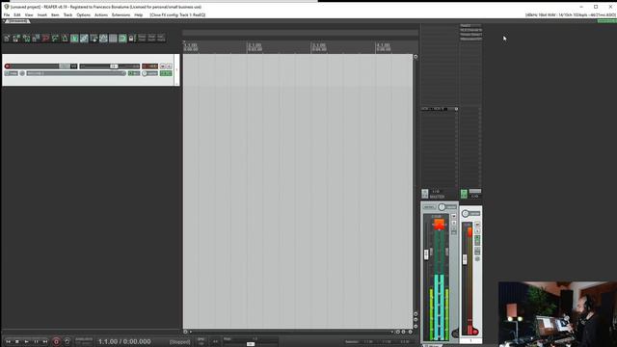Image resolution: width=617 pixels, height=347 pixels.
Task: Open the Insert menu
Action: 42,15
